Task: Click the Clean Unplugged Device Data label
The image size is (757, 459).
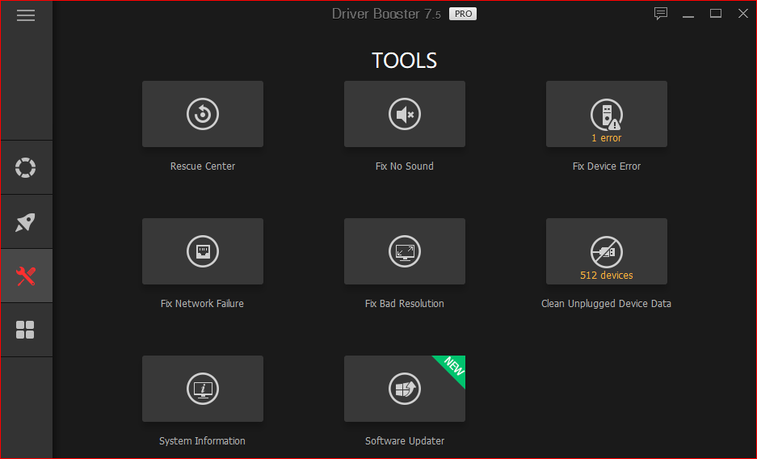Action: tap(607, 304)
